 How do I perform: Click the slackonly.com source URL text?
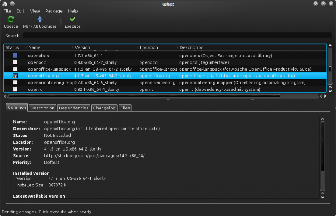point(94,156)
